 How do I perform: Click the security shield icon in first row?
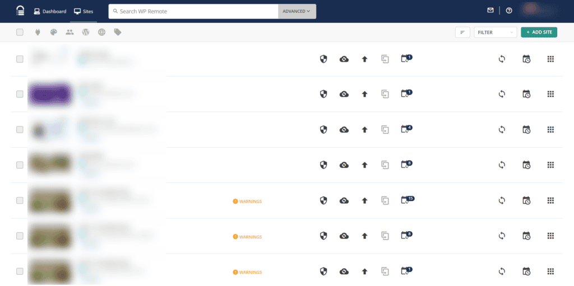click(323, 59)
